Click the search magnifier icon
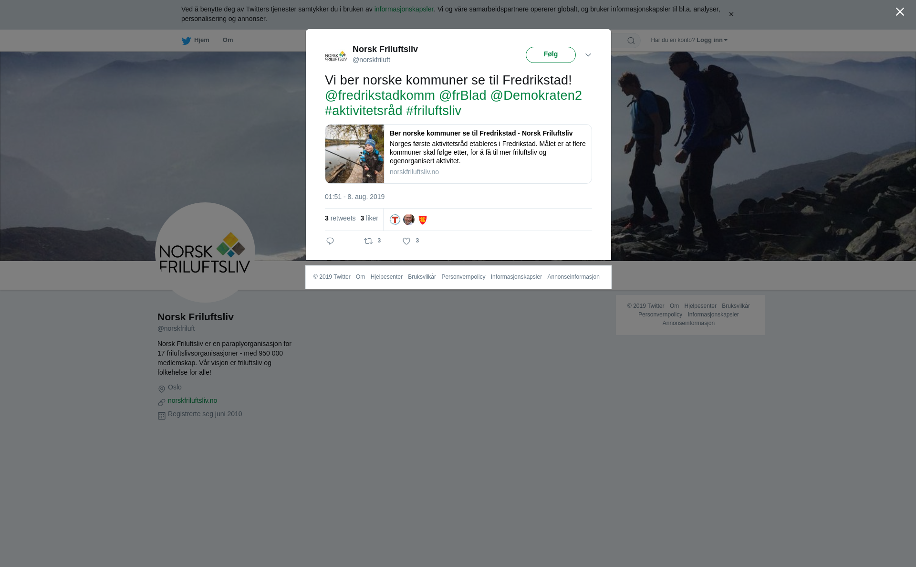 tap(631, 41)
